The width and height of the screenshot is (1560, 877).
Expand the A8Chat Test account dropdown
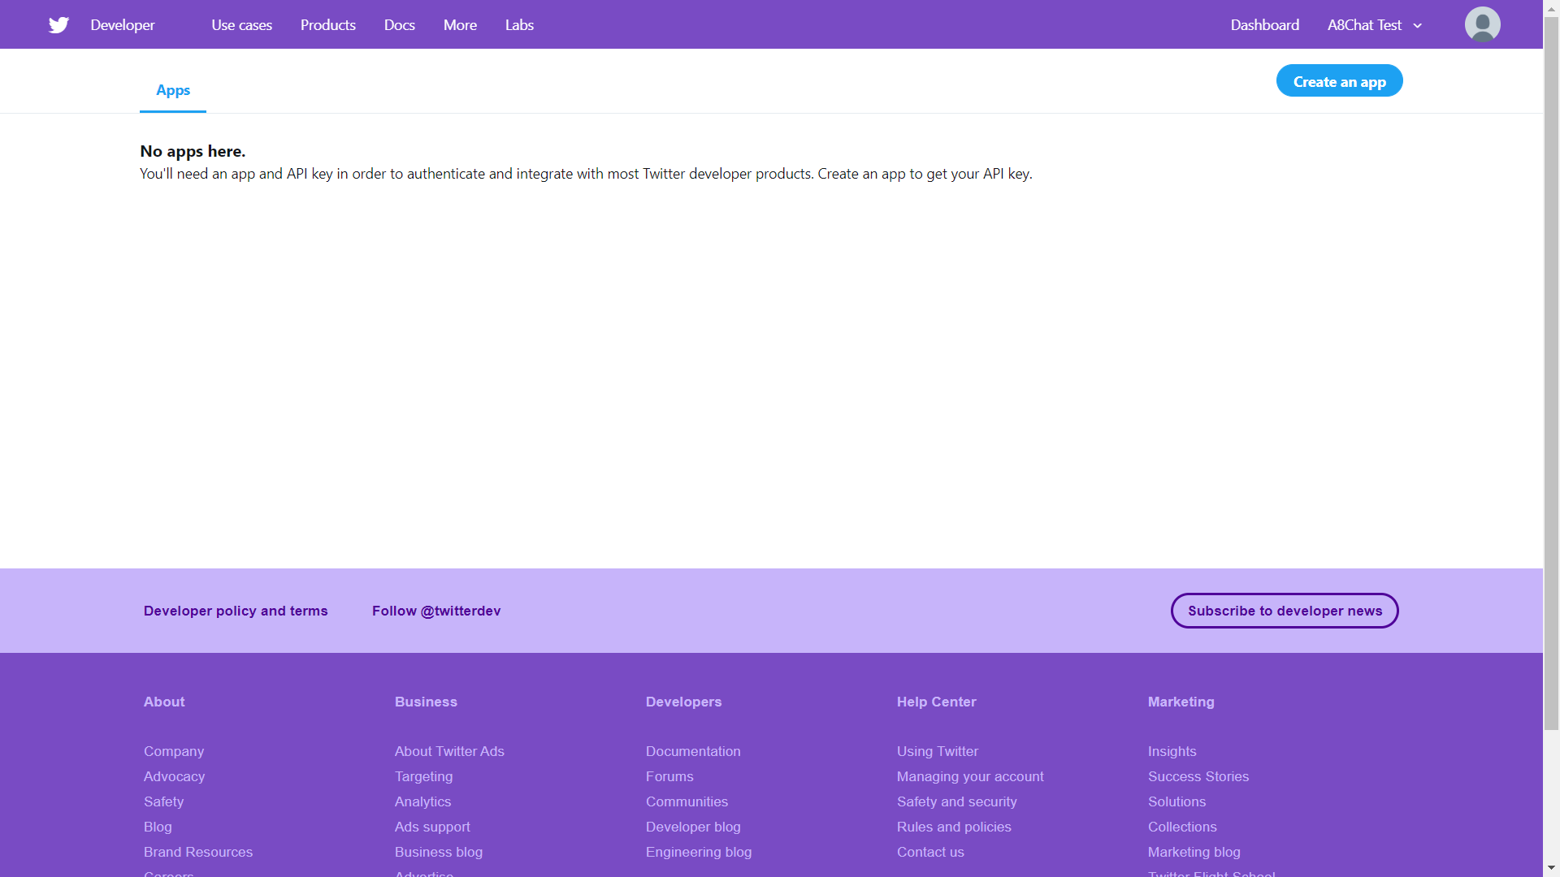pos(1375,25)
